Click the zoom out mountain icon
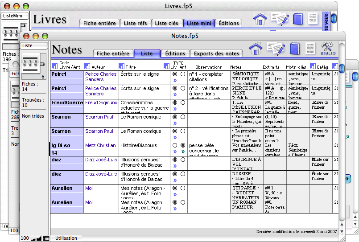 (x=33, y=238)
